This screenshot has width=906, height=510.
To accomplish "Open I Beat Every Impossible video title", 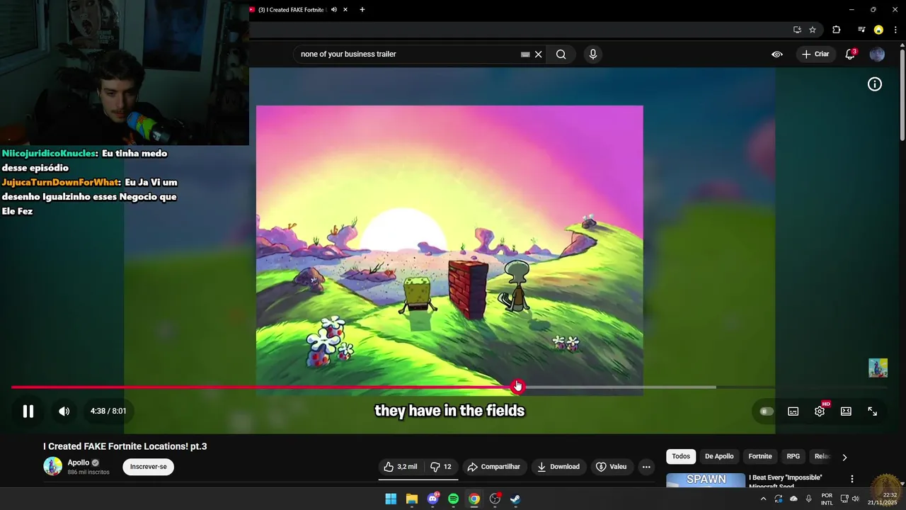I will pos(786,481).
